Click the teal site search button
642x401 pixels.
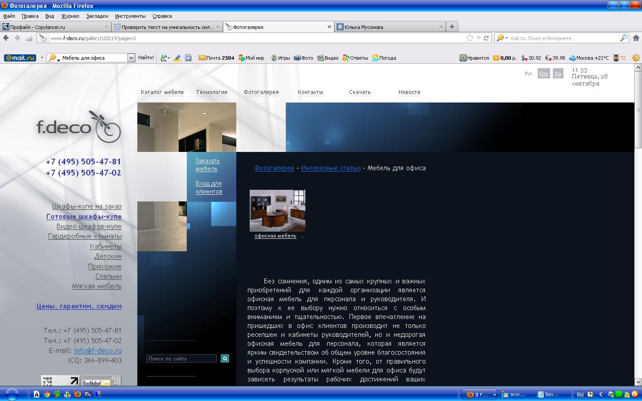[225, 358]
